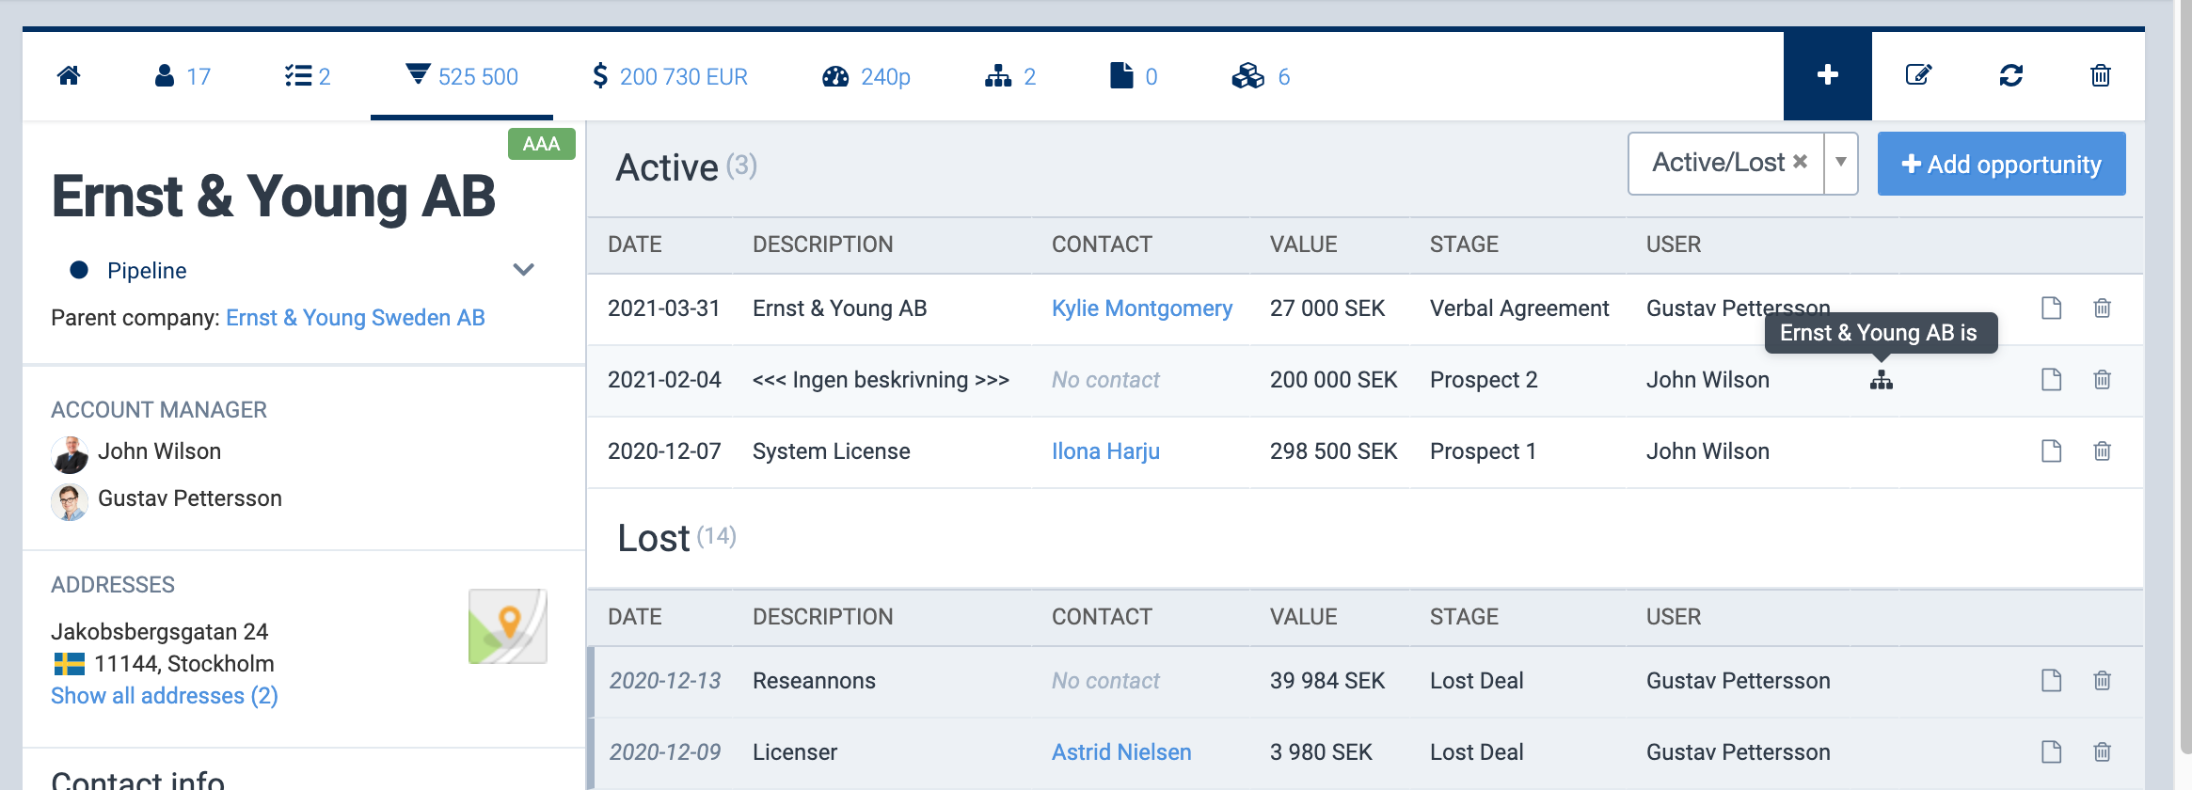Viewport: 2192px width, 790px height.
Task: Show all addresses (2)
Action: 165,696
